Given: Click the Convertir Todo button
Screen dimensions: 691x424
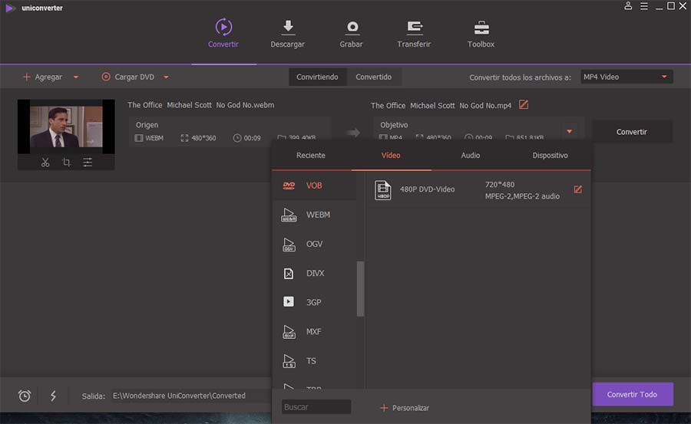Looking at the screenshot, I should tap(633, 394).
